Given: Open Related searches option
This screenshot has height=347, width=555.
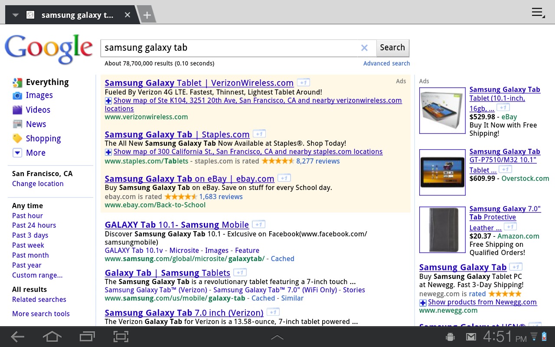Looking at the screenshot, I should point(39,299).
